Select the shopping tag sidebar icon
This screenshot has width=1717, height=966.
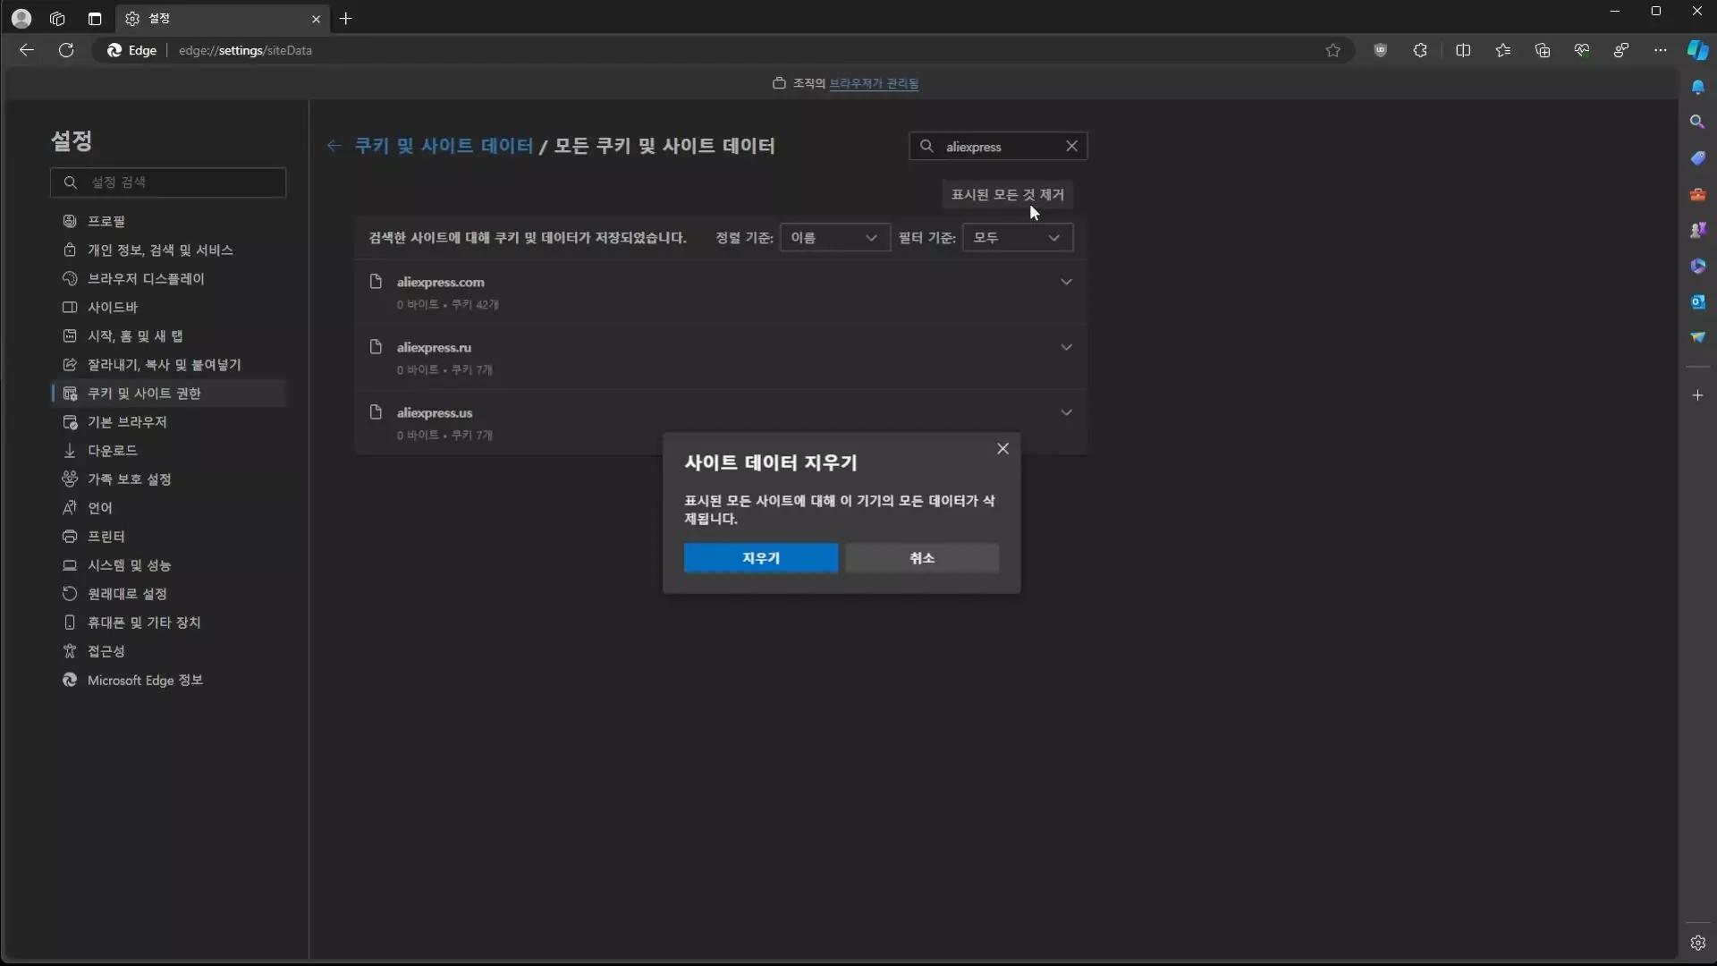click(x=1700, y=158)
